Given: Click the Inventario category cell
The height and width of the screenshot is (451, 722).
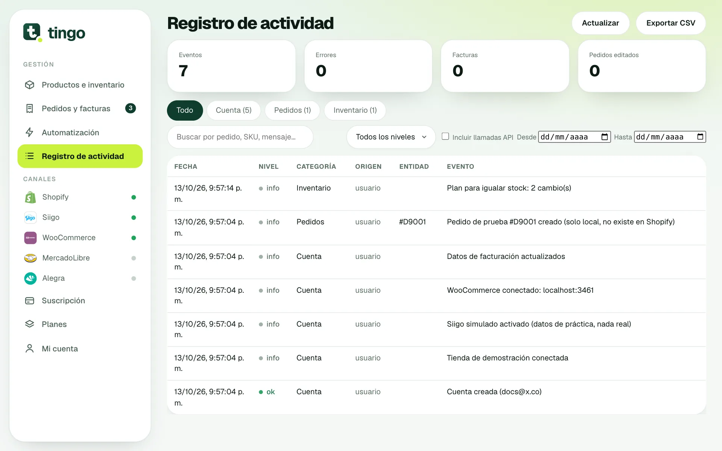Looking at the screenshot, I should click(x=314, y=188).
